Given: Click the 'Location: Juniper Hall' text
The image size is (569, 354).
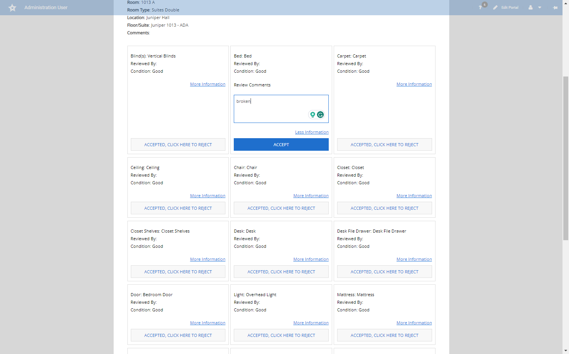Looking at the screenshot, I should point(148,18).
